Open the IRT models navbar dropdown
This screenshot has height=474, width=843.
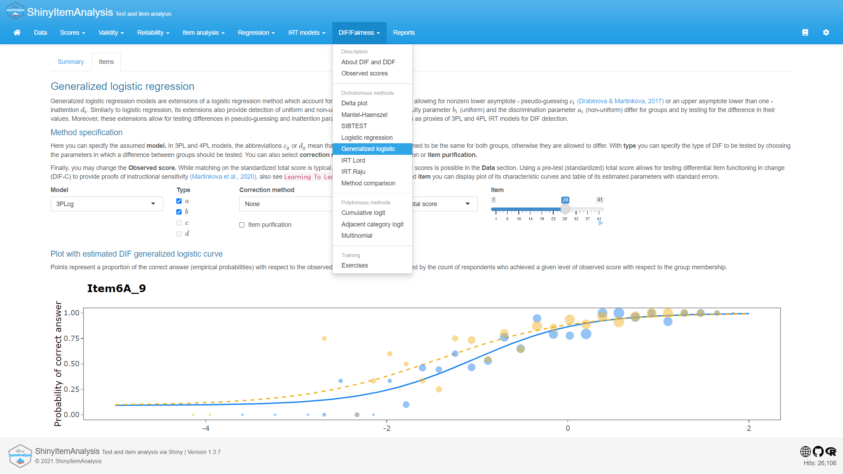pyautogui.click(x=306, y=33)
